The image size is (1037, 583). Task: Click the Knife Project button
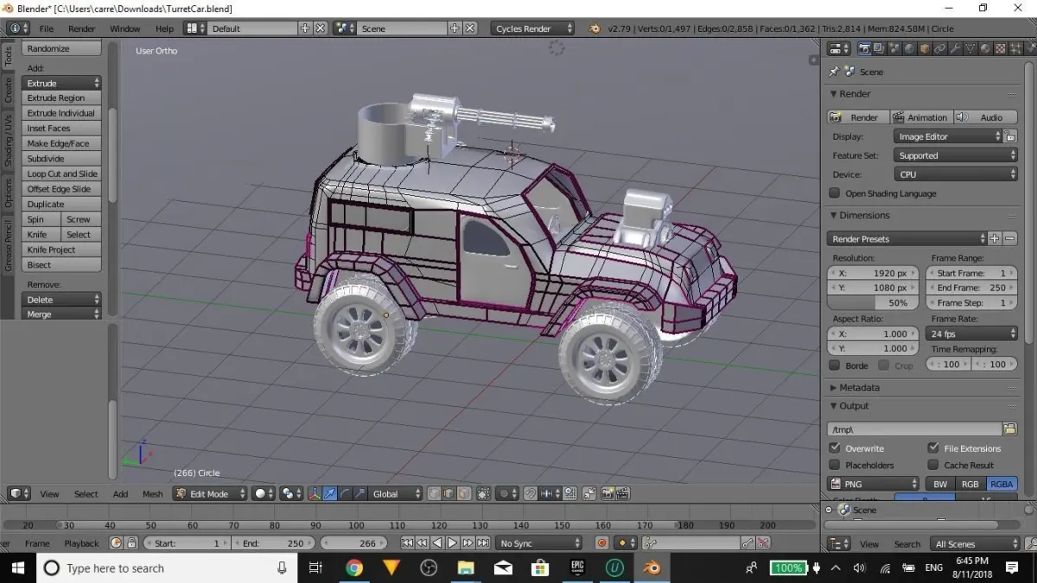(x=61, y=250)
